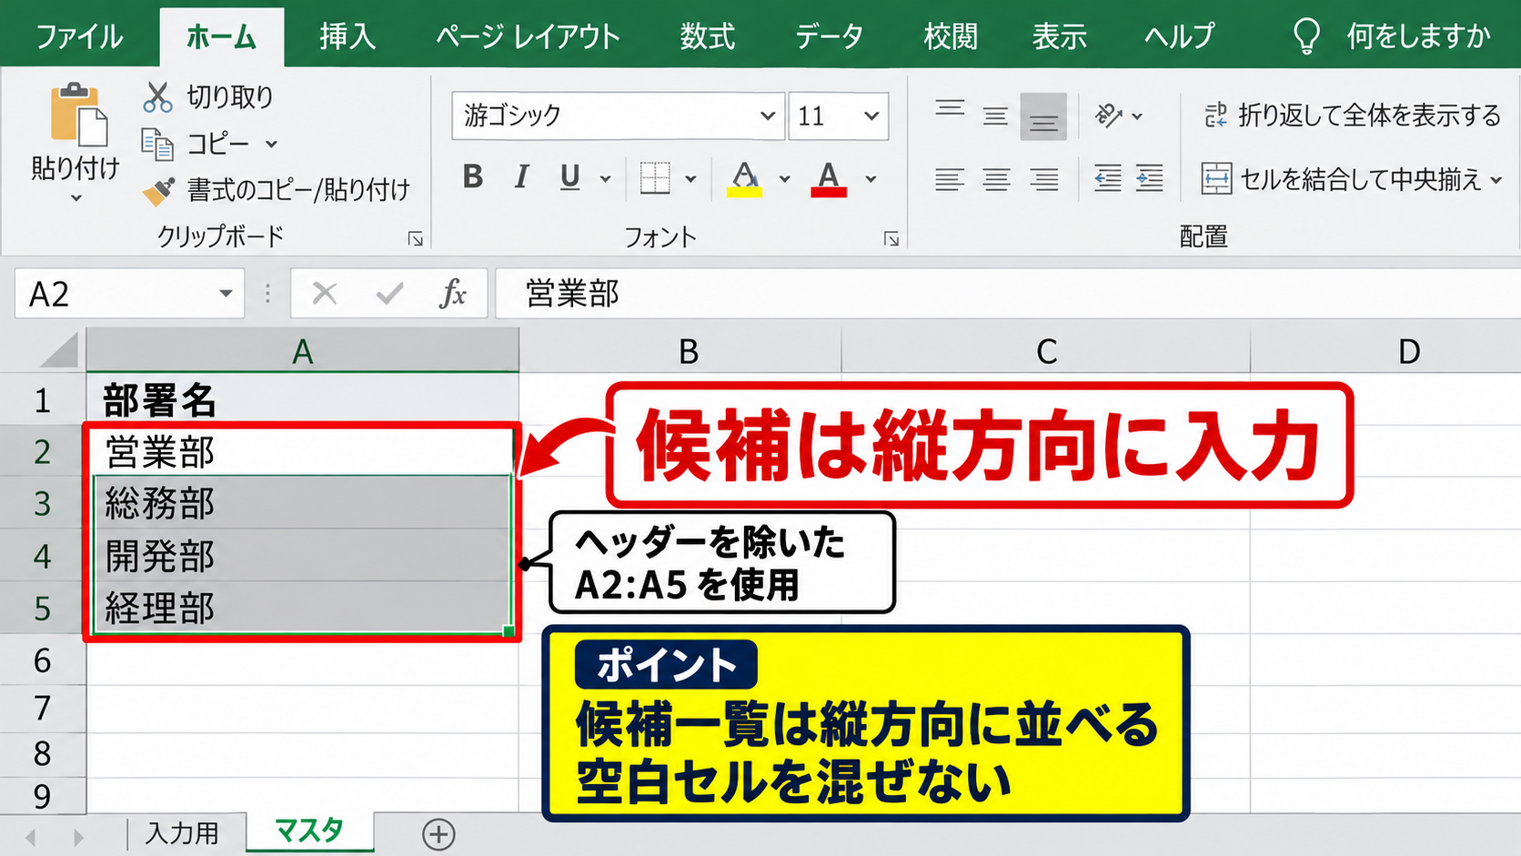1521x856 pixels.
Task: Apply the cell borders icon
Action: (655, 178)
